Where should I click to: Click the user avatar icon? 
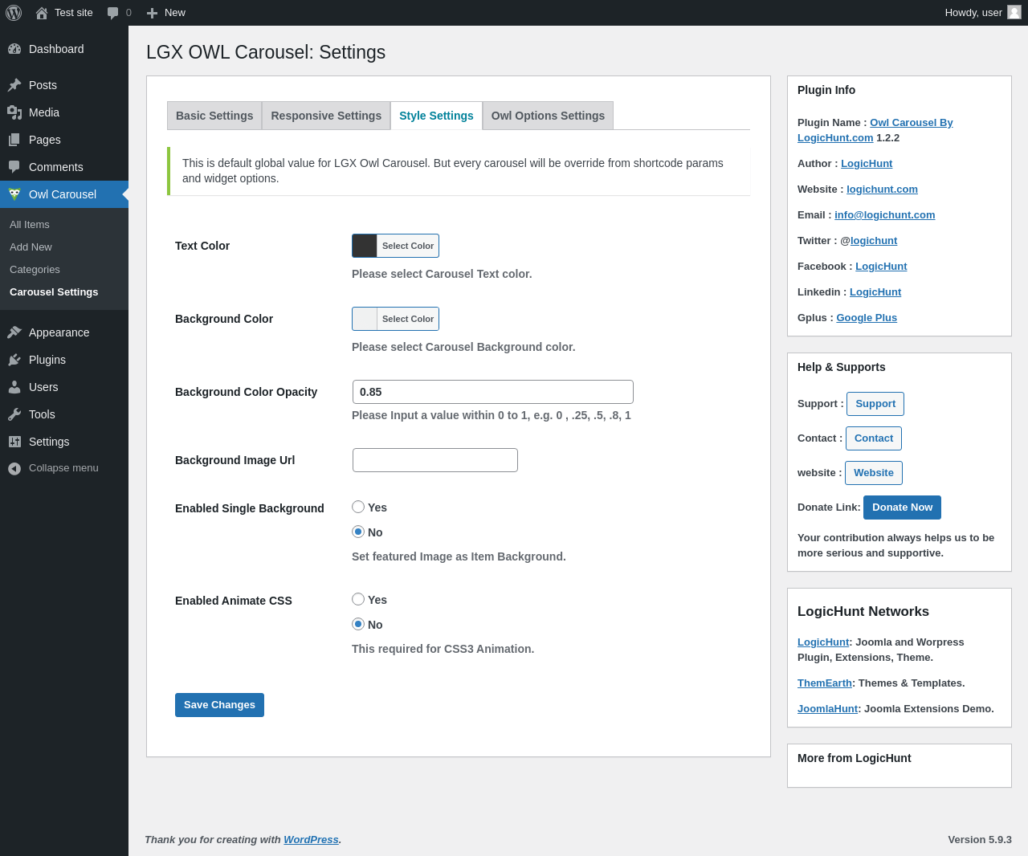pyautogui.click(x=1014, y=12)
